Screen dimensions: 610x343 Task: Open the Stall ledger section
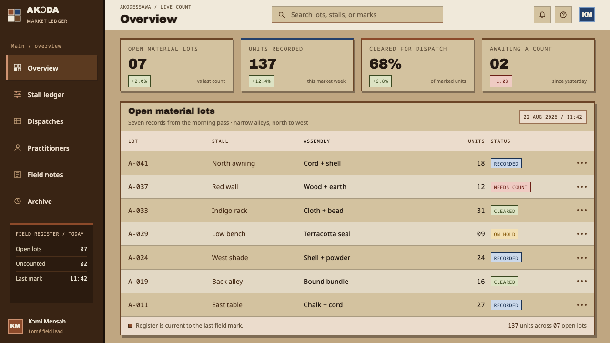[51, 94]
